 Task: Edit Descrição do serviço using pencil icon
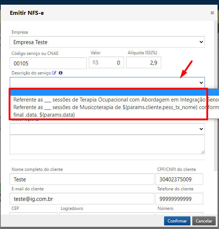[x=54, y=73]
